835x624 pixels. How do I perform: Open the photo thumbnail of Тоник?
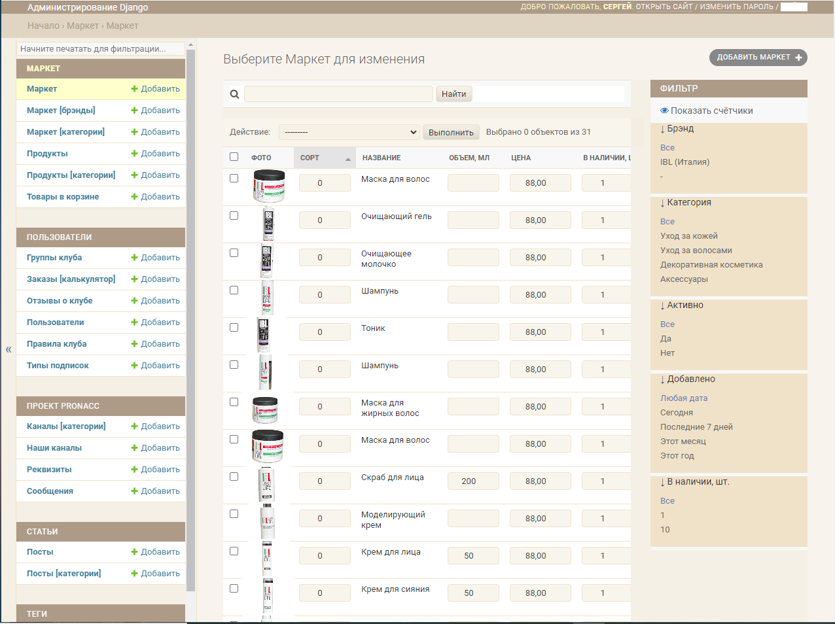264,336
